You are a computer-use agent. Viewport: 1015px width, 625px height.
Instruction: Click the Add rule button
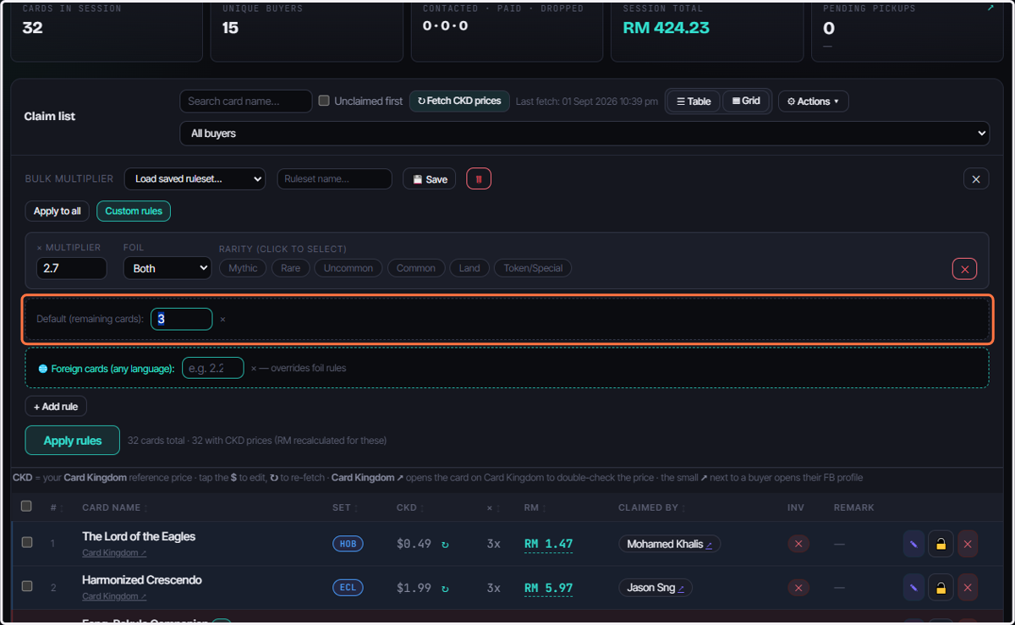coord(56,407)
